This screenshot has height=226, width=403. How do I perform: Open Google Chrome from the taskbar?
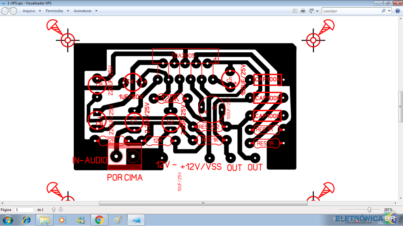(99, 220)
